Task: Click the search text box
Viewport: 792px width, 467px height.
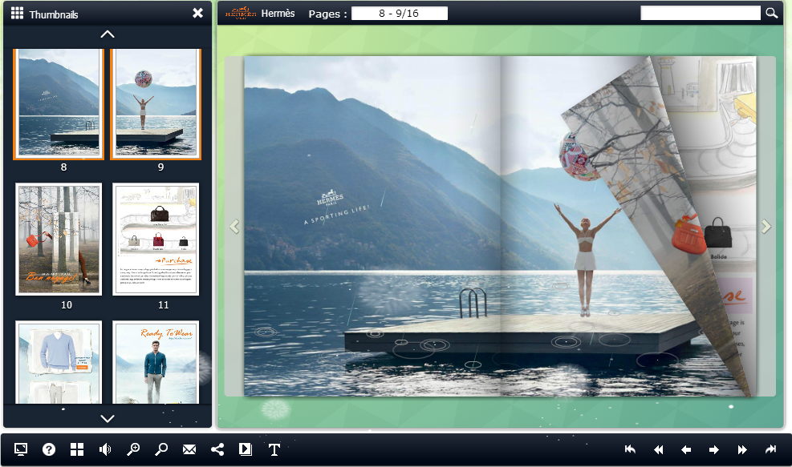Action: tap(700, 13)
